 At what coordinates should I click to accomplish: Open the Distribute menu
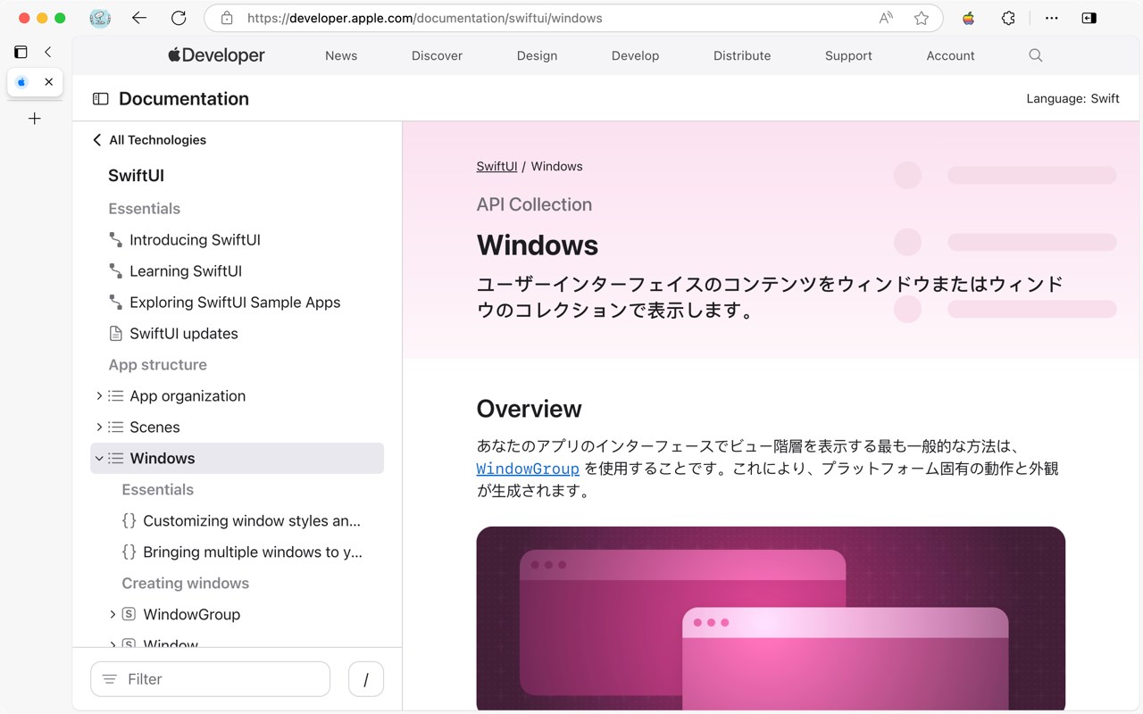pos(742,55)
